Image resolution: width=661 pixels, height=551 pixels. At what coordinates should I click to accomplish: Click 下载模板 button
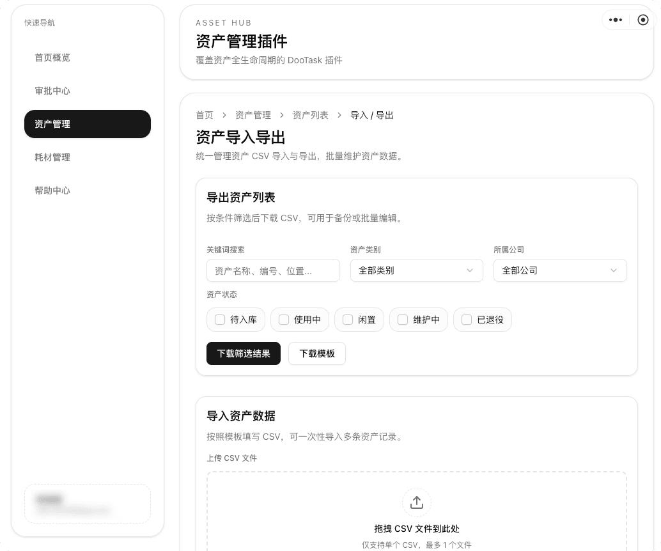(x=317, y=353)
